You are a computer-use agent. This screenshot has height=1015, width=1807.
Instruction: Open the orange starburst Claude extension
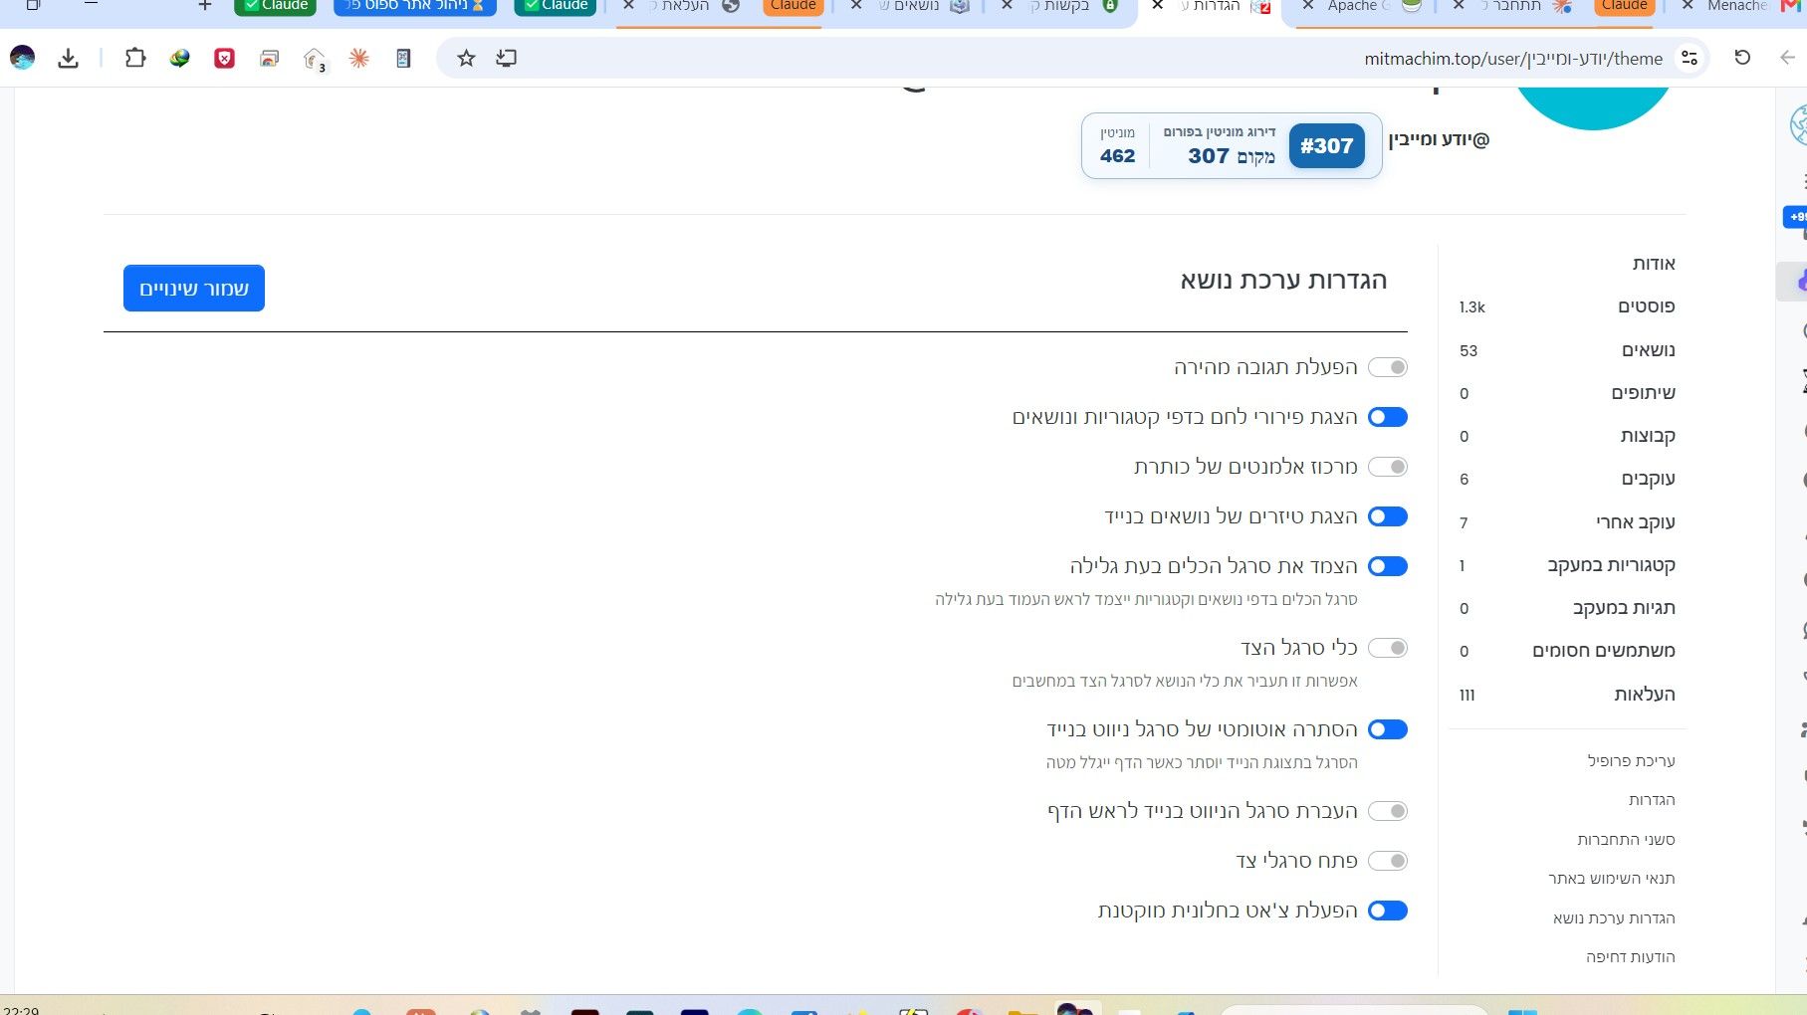pyautogui.click(x=359, y=59)
